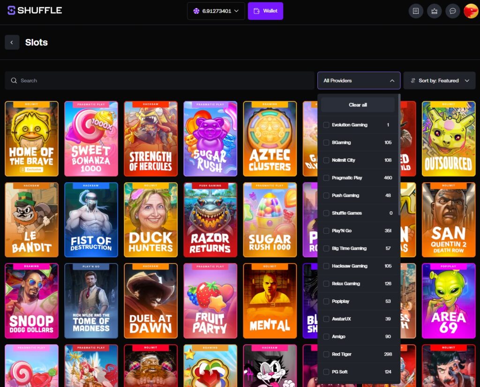Check the Red Tiger checkbox
Viewport: 480px width, 387px height.
(326, 354)
